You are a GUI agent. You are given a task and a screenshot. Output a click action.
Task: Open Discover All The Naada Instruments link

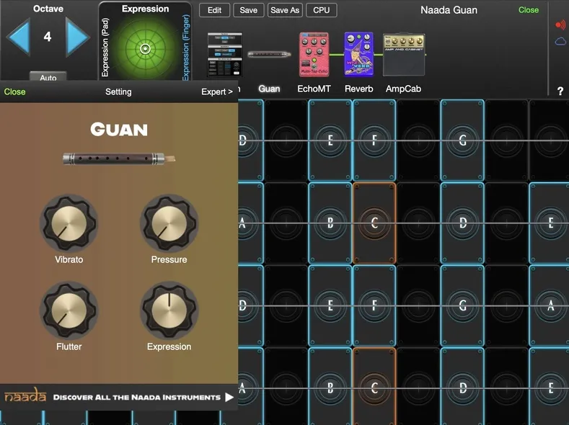pos(137,398)
